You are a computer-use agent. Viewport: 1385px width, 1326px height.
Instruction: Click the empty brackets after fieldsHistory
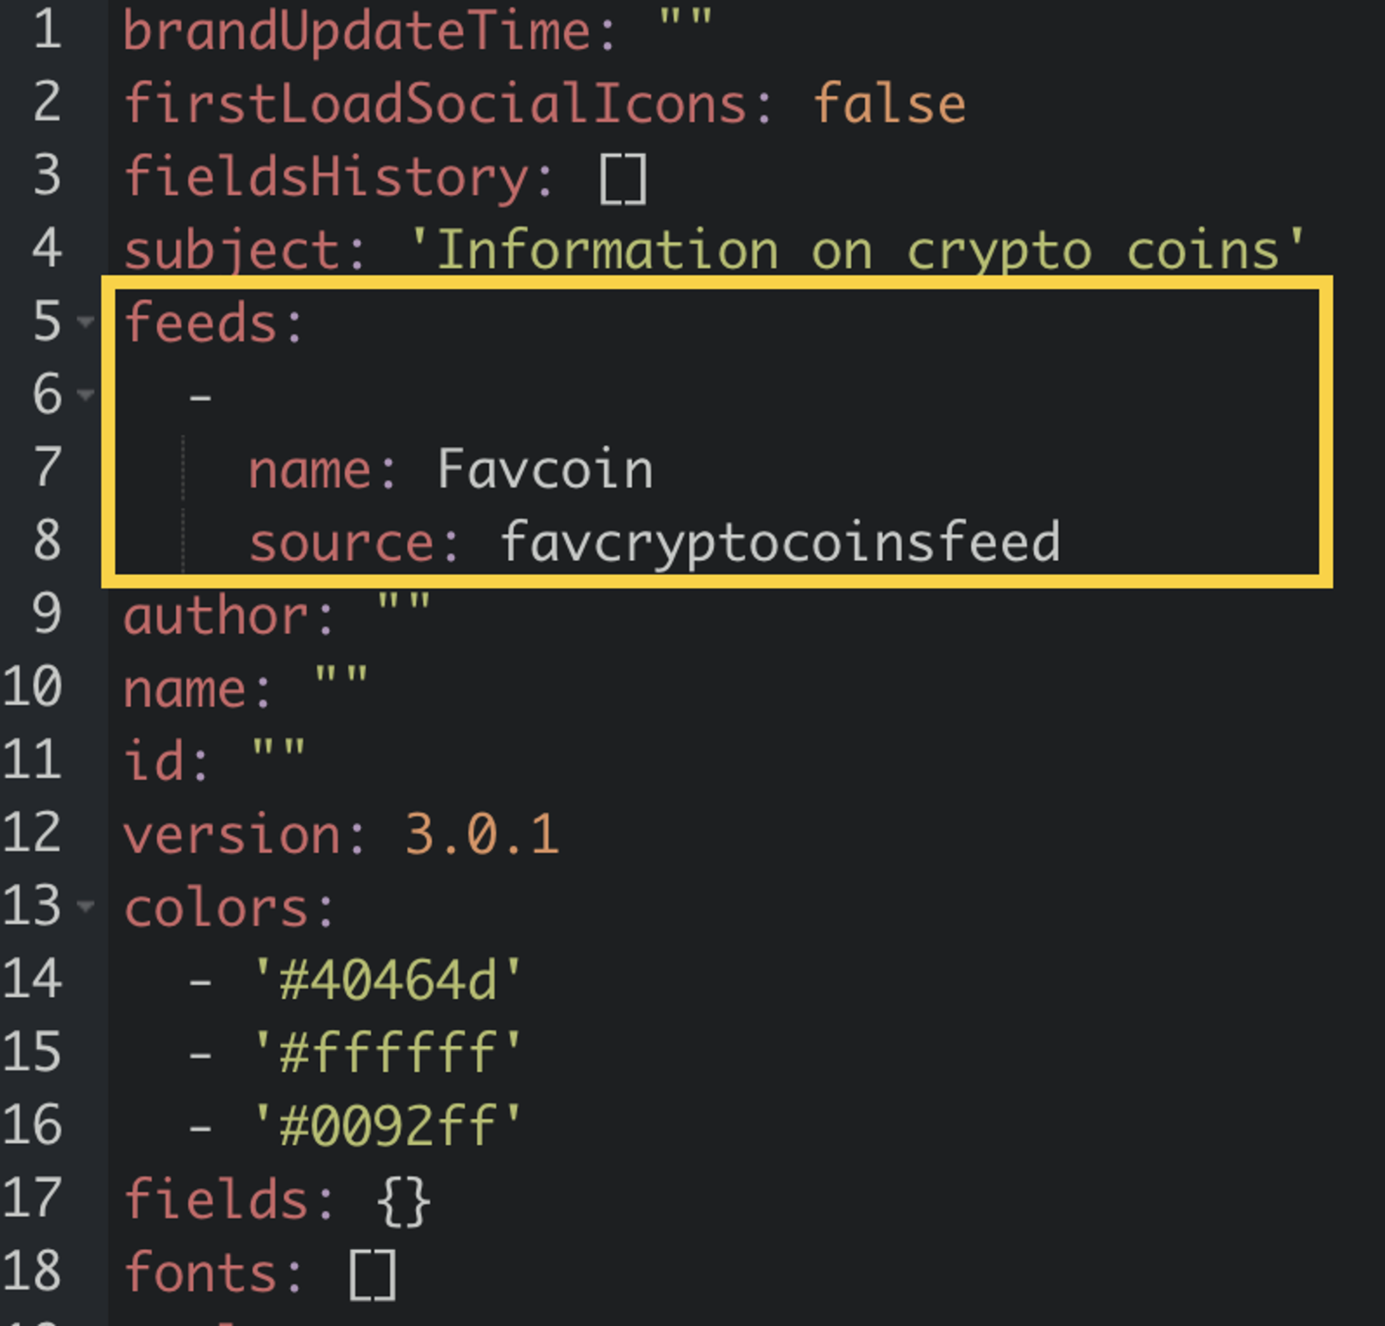pyautogui.click(x=623, y=179)
